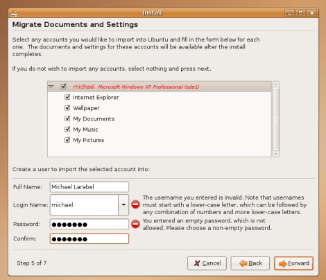
Task: Click the My Pictures row label
Action: (89, 140)
